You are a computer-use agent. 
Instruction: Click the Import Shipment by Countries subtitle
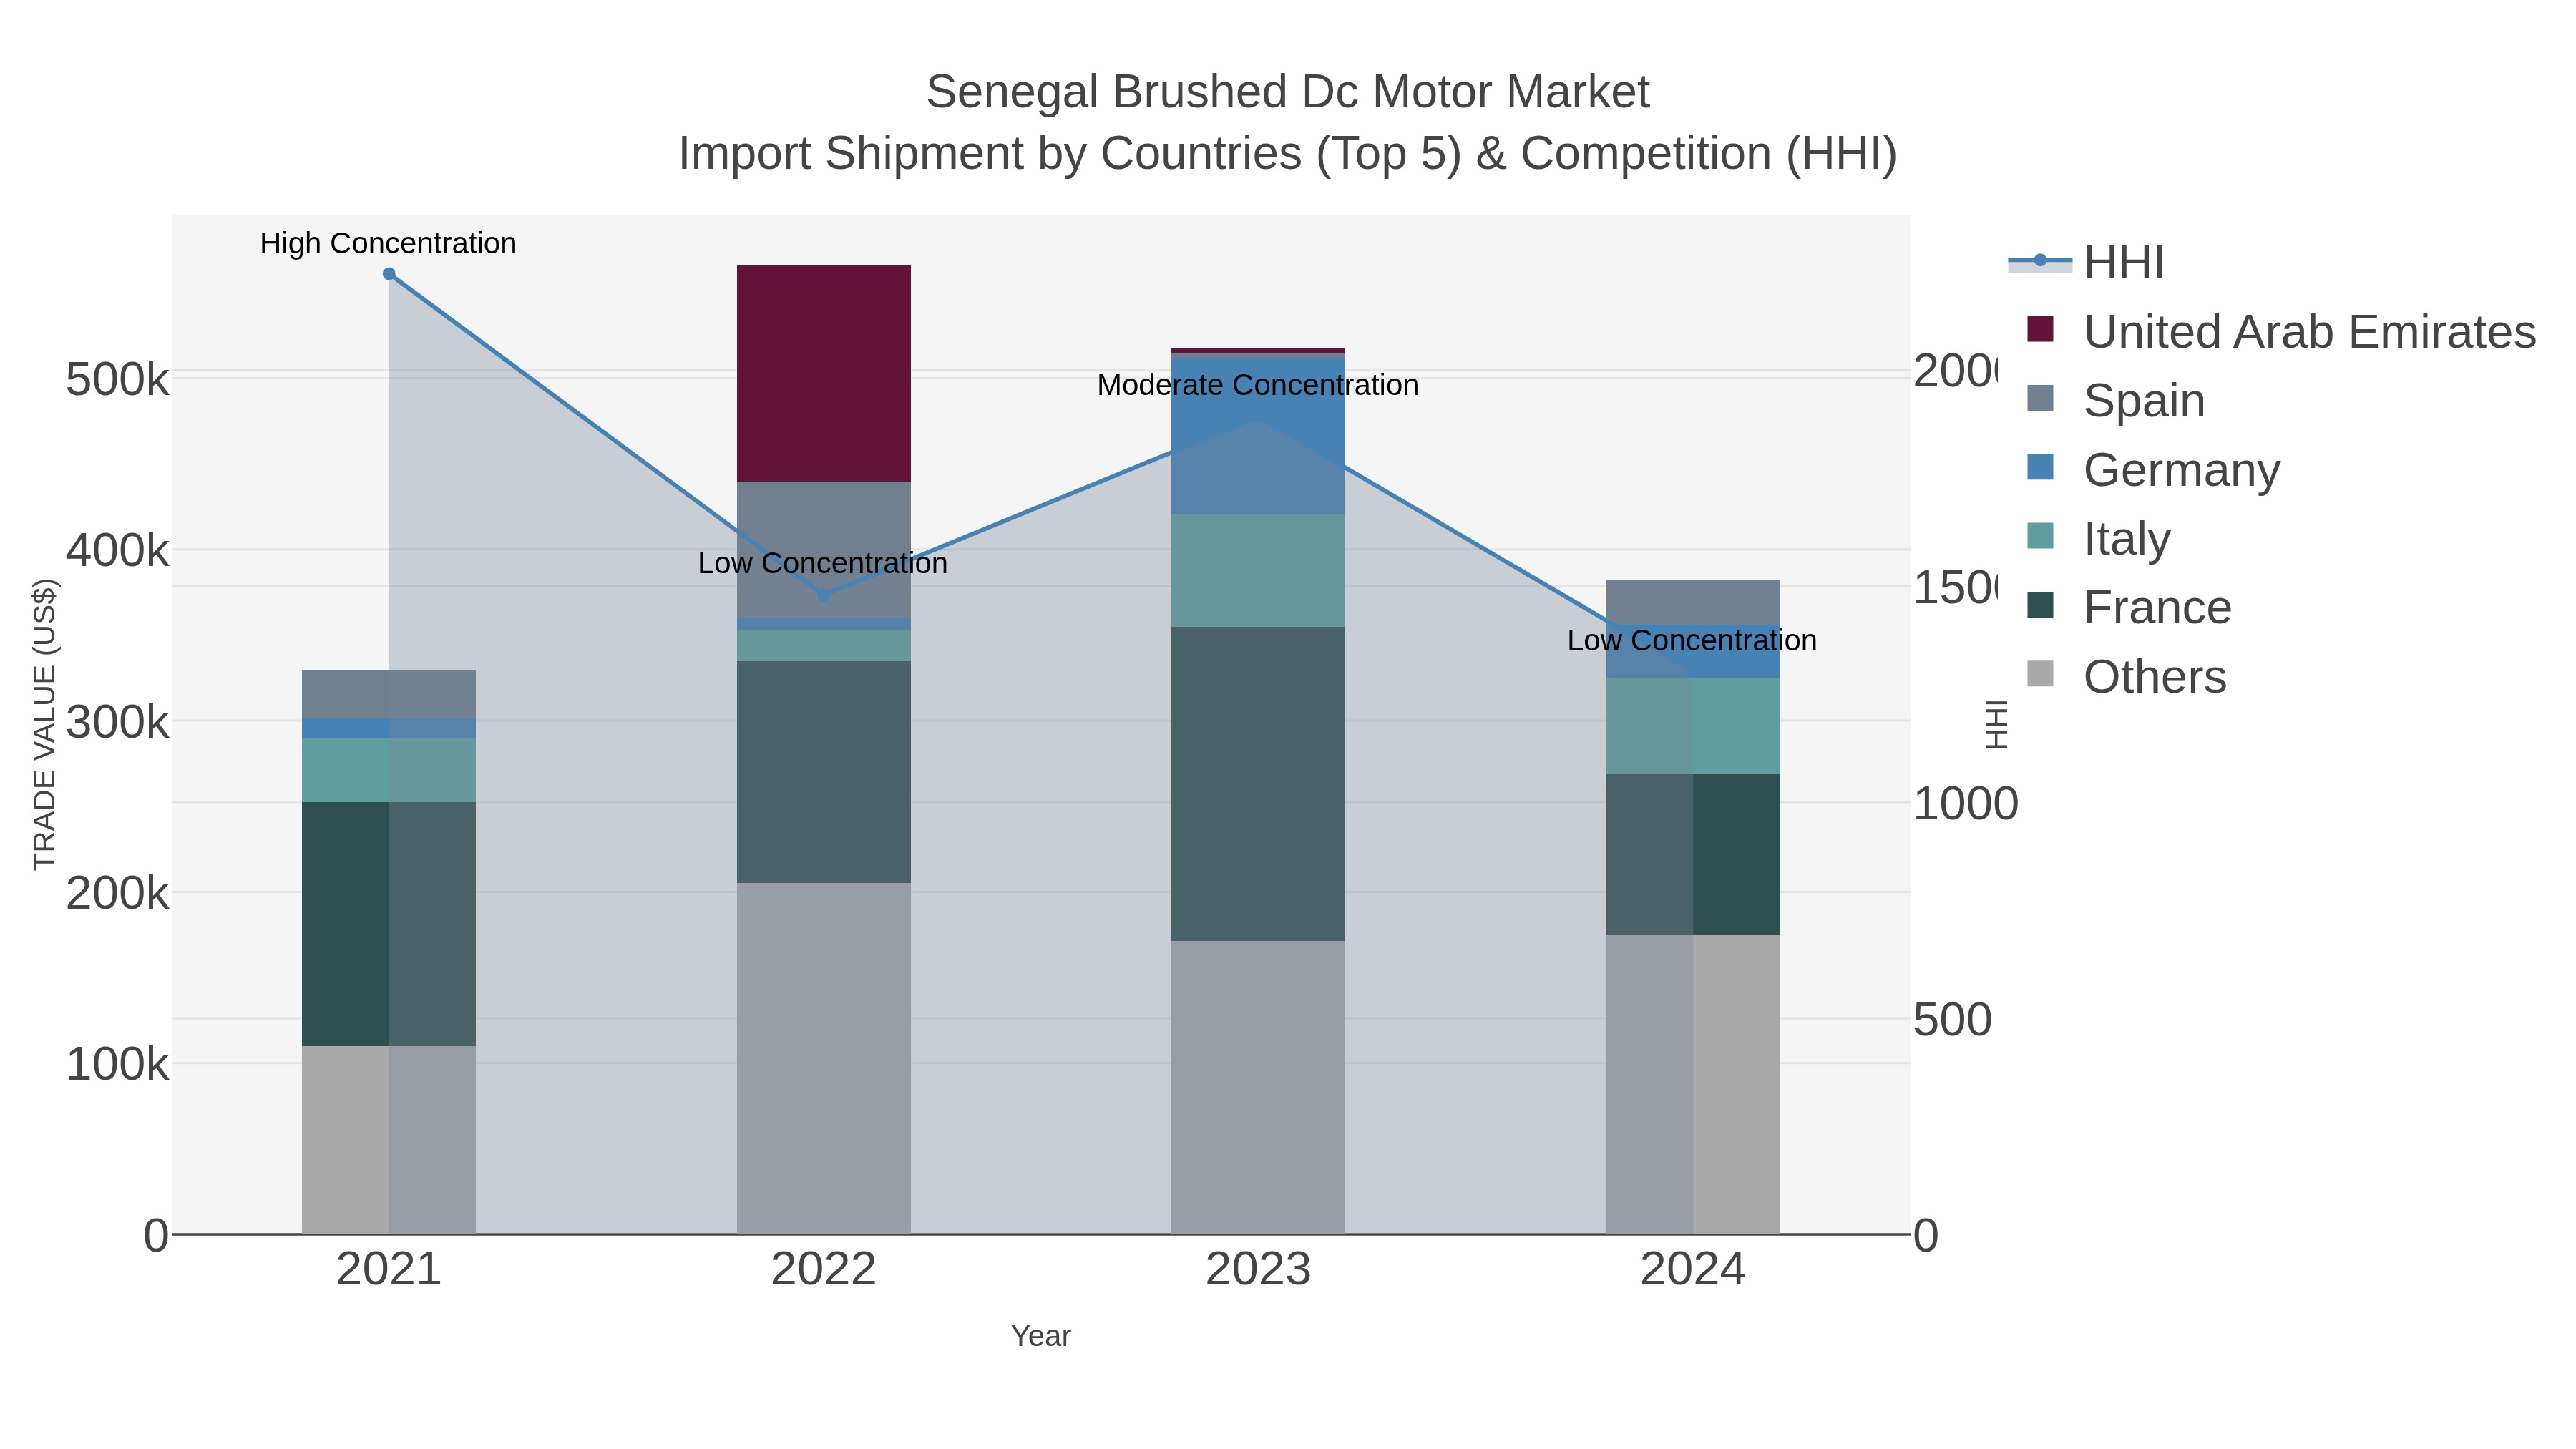click(x=1288, y=154)
